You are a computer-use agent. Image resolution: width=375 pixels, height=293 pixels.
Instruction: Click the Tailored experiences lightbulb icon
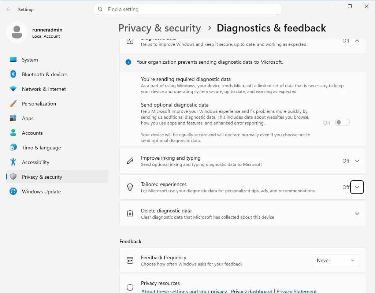(x=130, y=187)
